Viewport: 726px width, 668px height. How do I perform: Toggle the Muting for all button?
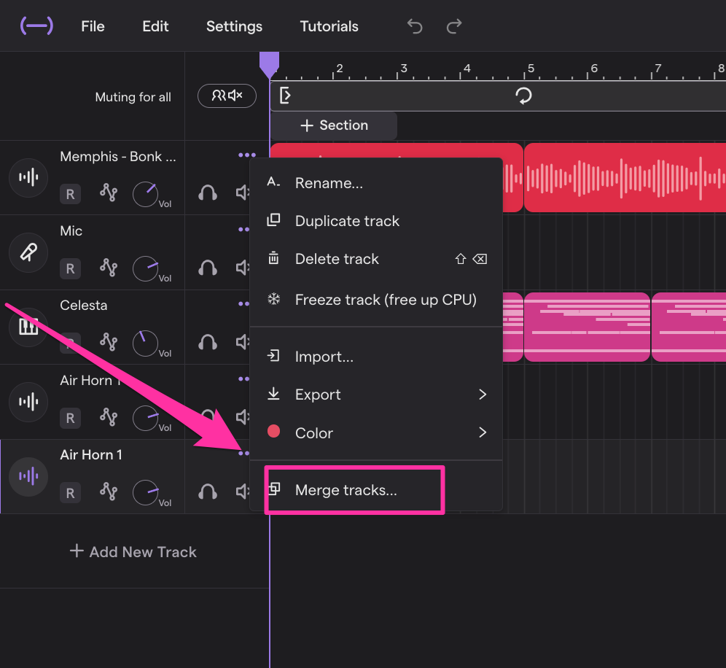(x=227, y=96)
